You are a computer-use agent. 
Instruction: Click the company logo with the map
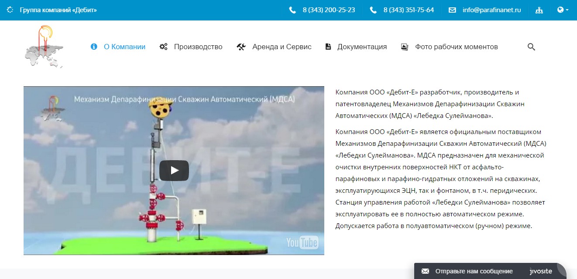(x=44, y=47)
